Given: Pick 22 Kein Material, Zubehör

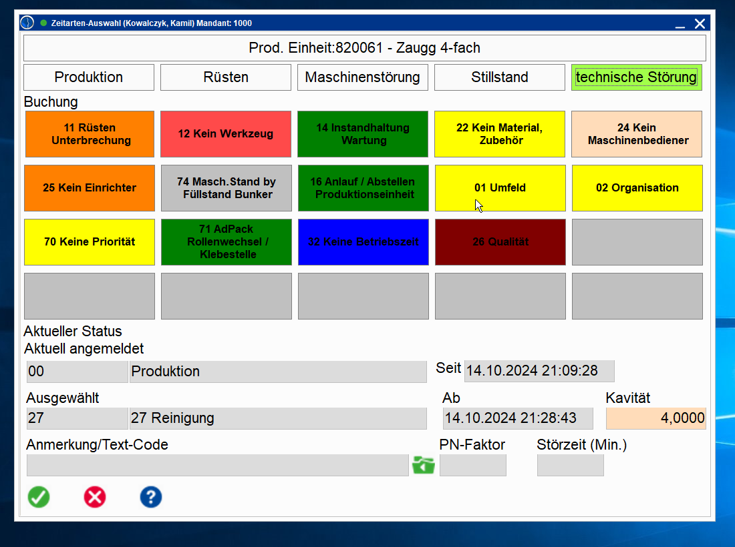Looking at the screenshot, I should click(x=499, y=134).
